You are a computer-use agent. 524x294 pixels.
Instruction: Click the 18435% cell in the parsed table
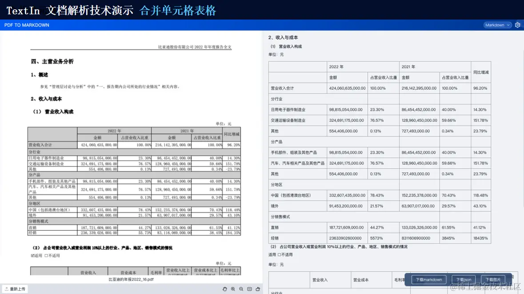pos(480,238)
